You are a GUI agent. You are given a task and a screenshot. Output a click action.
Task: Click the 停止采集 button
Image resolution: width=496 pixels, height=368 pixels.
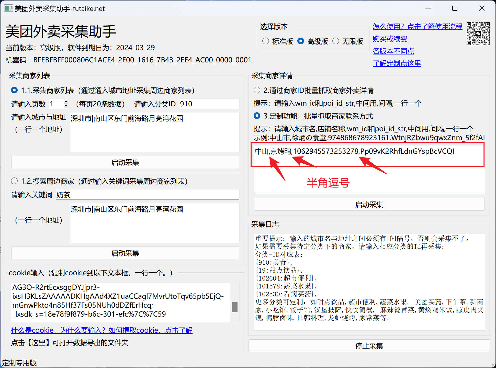(x=369, y=346)
